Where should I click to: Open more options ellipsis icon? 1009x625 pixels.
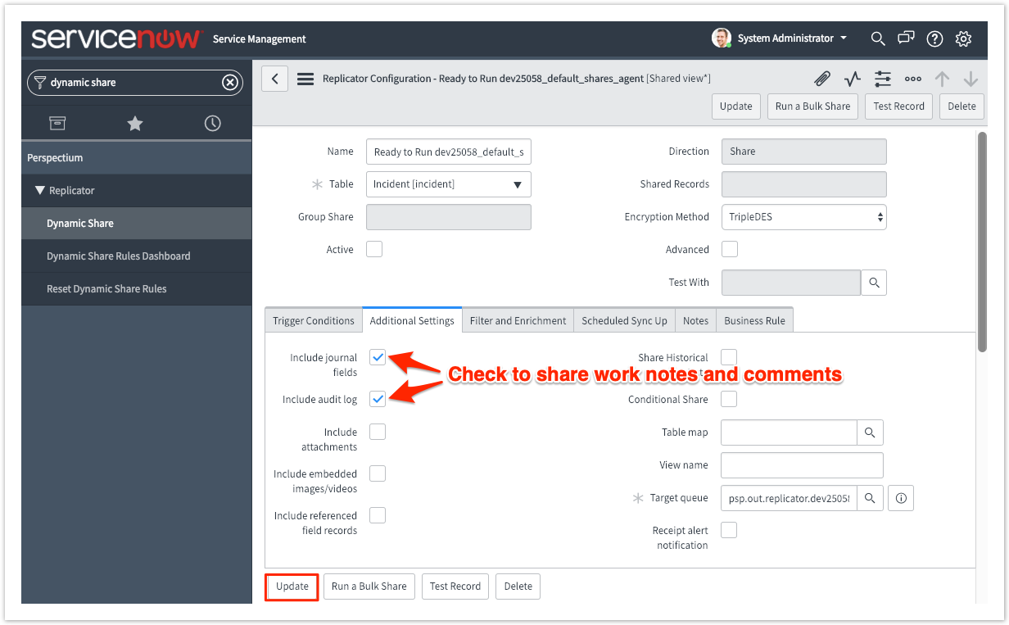[x=913, y=79]
